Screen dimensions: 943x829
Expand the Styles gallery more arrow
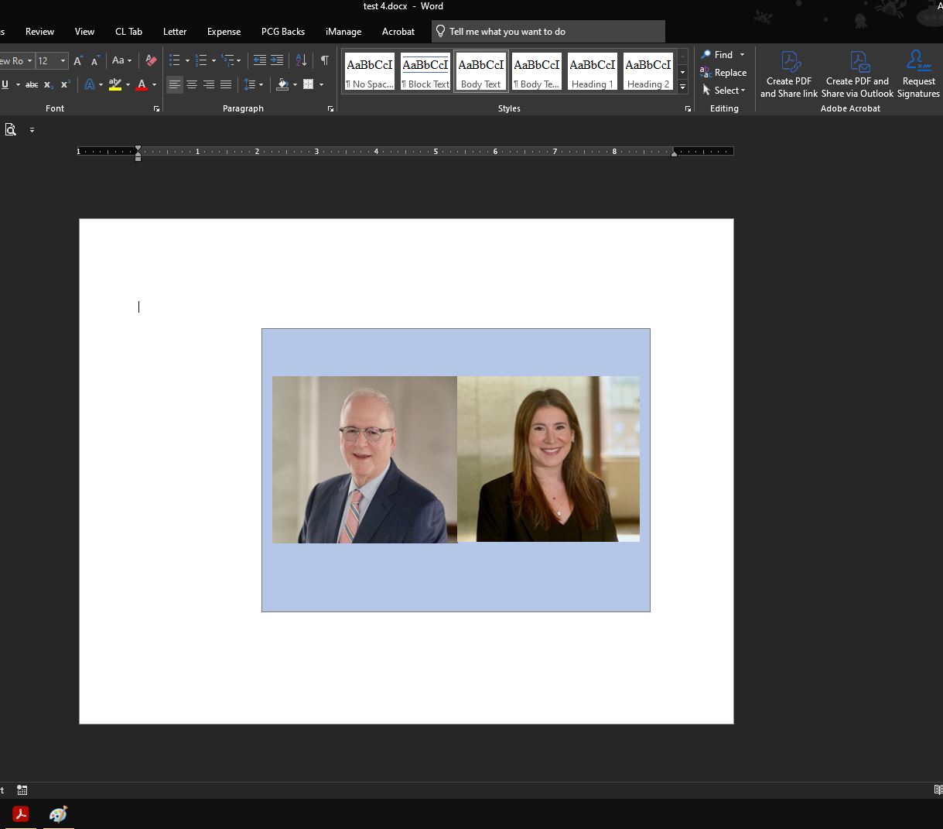coord(682,87)
